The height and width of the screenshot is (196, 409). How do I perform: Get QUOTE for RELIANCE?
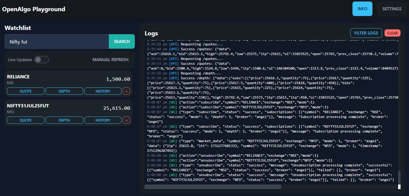click(26, 91)
